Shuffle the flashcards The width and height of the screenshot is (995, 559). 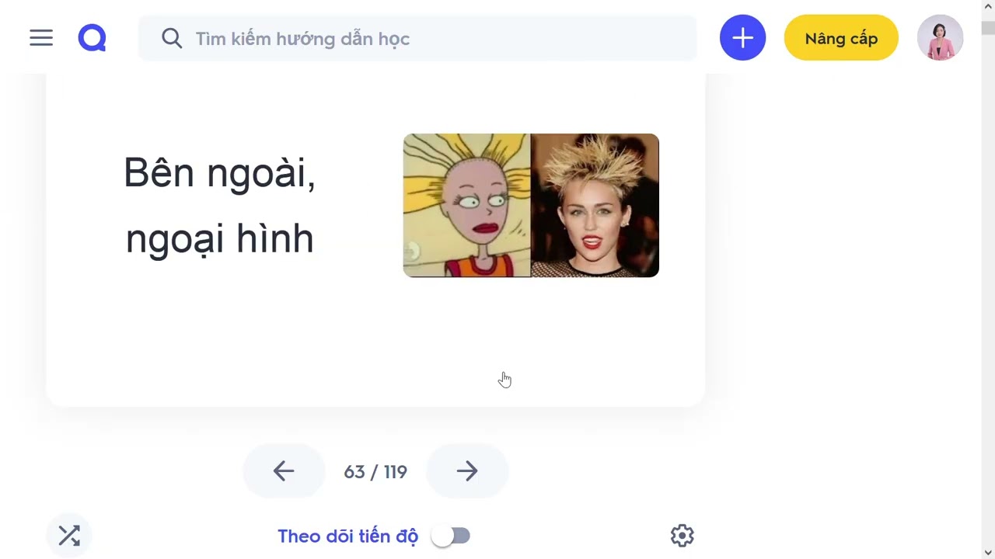pos(69,536)
